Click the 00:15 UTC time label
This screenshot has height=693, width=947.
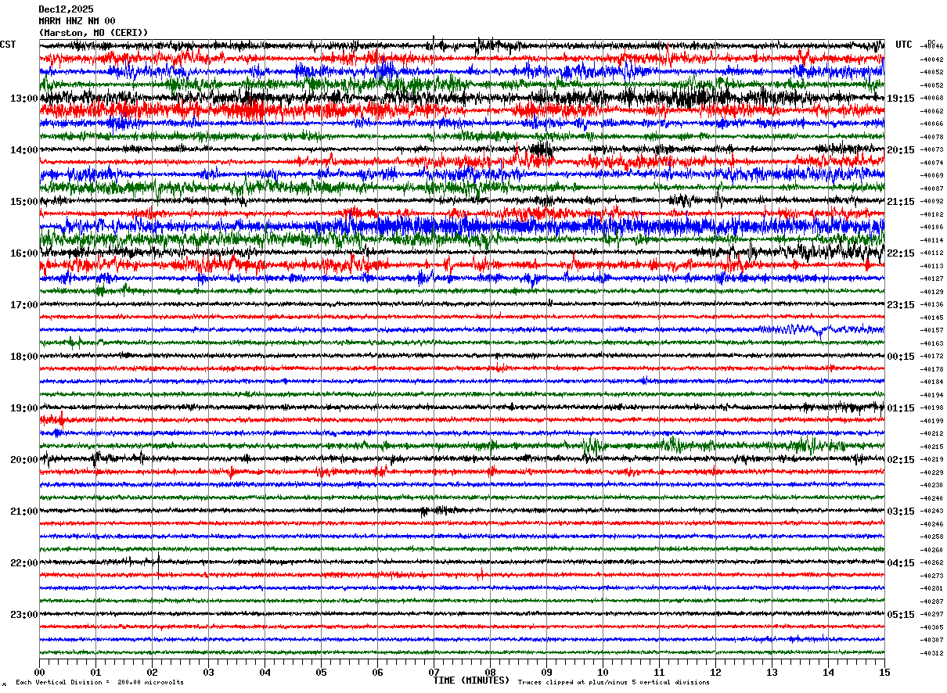[x=901, y=357]
